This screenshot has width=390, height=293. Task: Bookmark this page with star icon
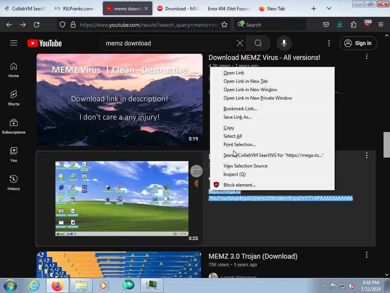tap(224, 24)
